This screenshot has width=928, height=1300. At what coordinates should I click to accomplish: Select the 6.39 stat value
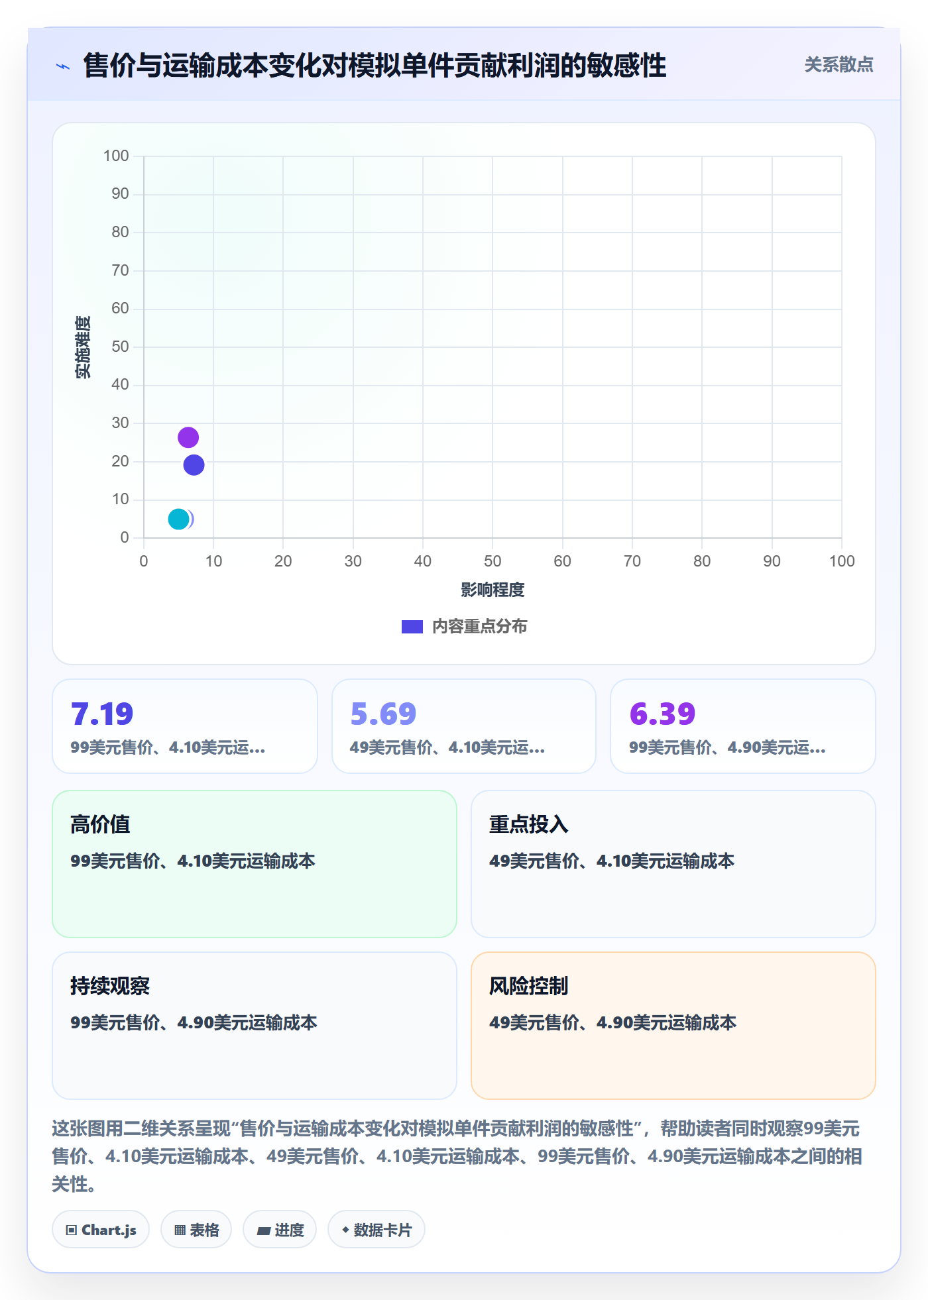[x=662, y=714]
